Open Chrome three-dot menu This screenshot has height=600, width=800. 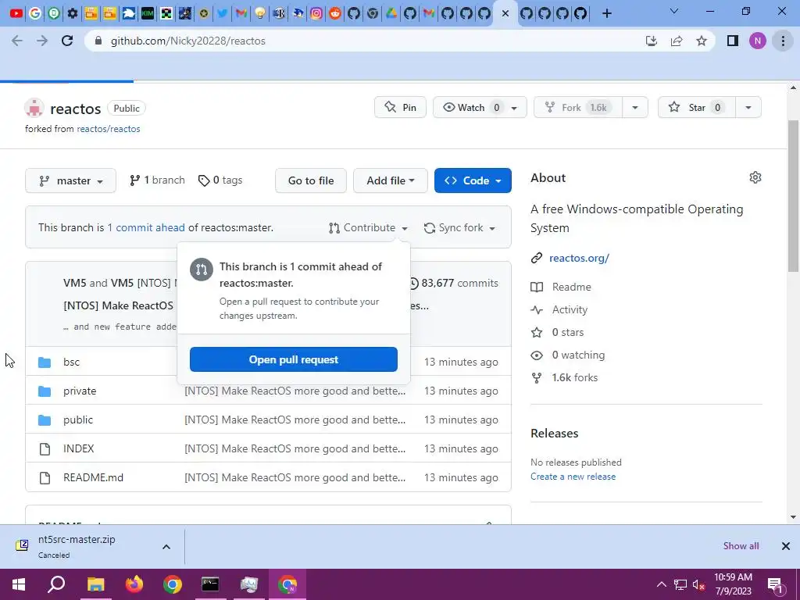coord(783,41)
